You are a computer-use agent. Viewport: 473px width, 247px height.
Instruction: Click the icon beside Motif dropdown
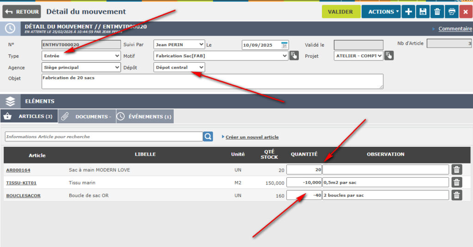(x=294, y=56)
